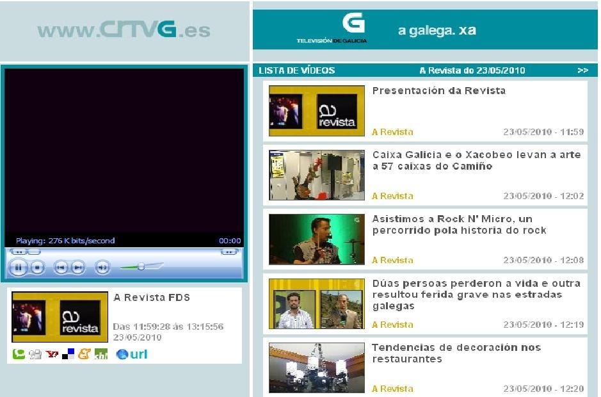Skip to previous track in player

[x=61, y=268]
